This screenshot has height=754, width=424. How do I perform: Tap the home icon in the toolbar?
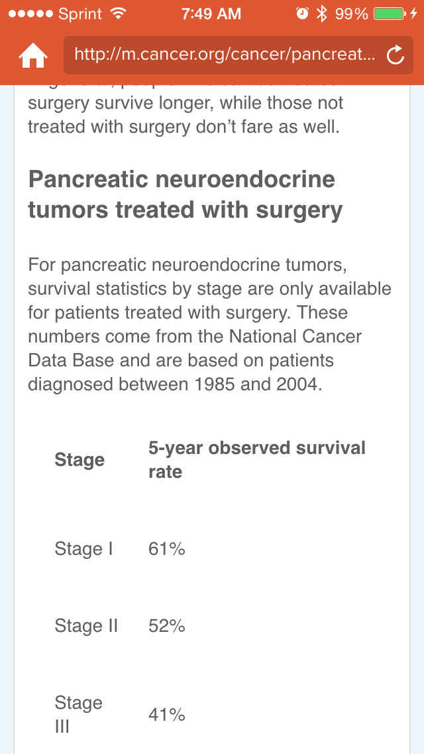coord(32,56)
